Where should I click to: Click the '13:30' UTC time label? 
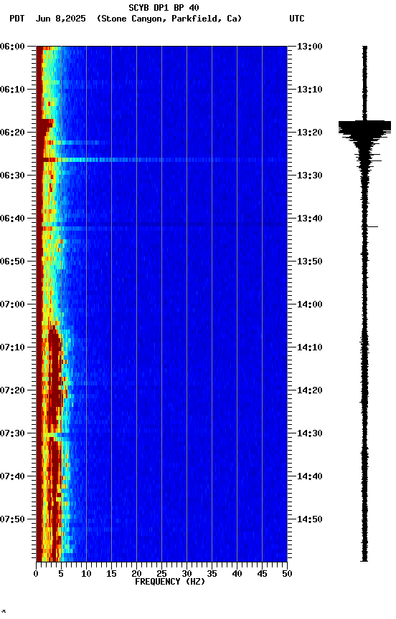(310, 176)
